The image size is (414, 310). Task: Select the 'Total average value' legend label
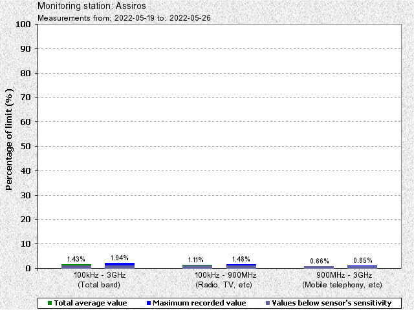(x=90, y=302)
